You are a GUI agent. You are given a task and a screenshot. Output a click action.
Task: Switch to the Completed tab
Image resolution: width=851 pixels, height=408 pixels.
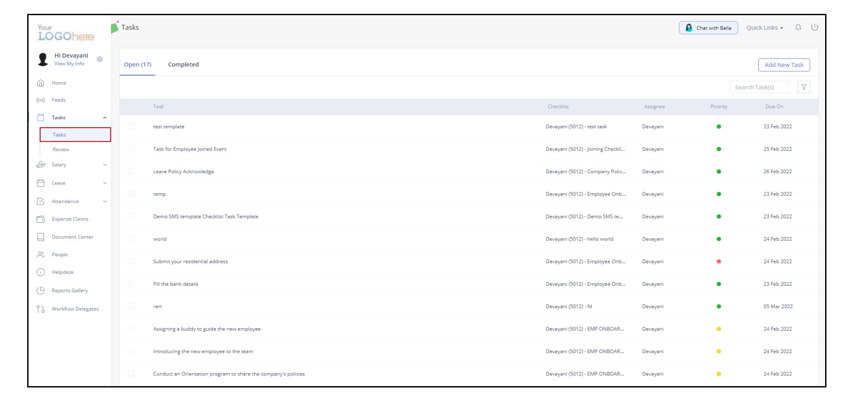(x=183, y=64)
